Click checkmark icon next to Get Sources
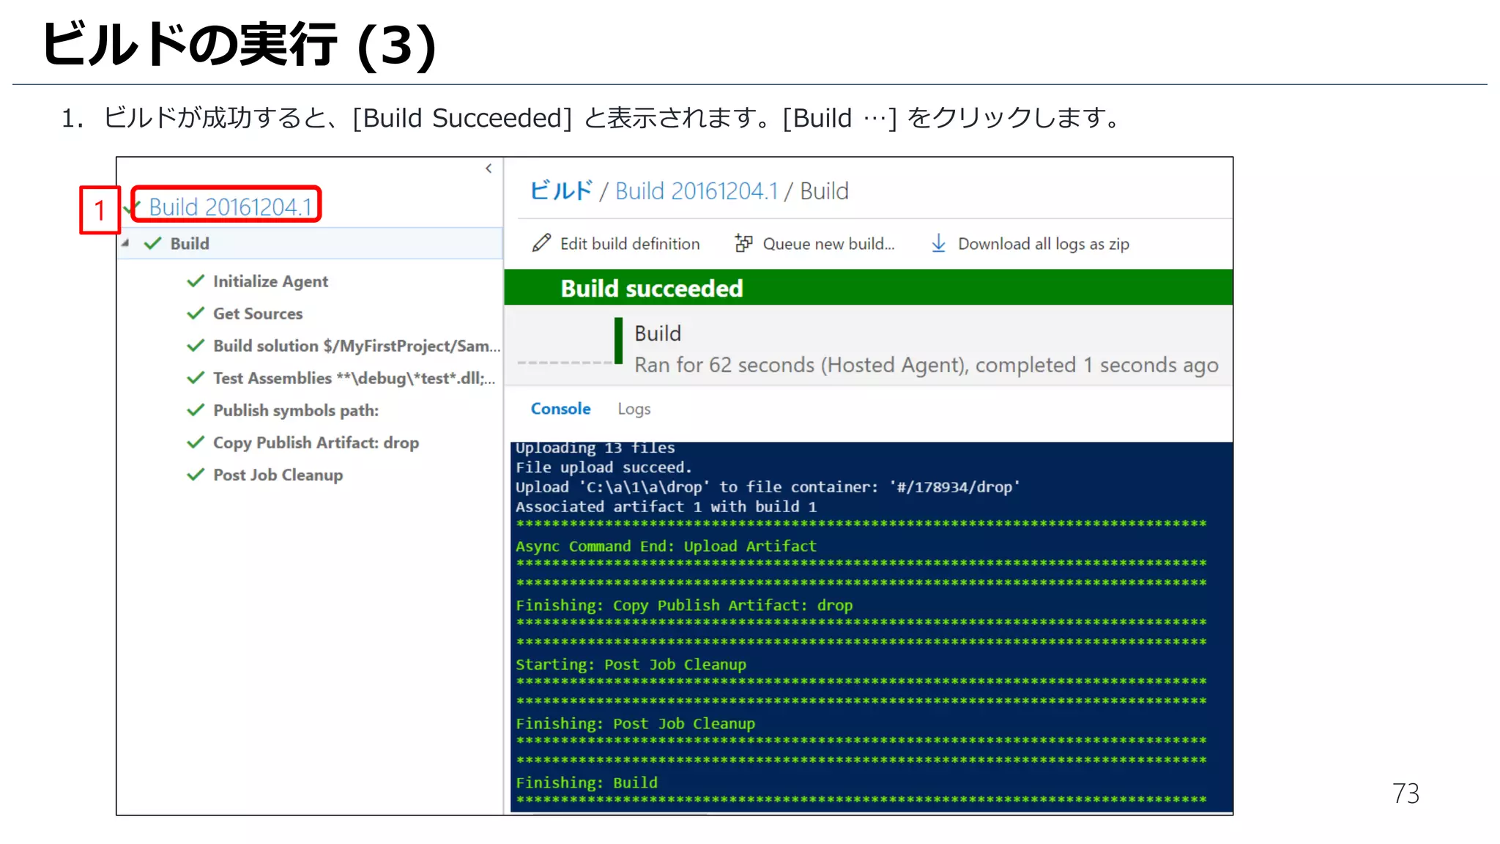This screenshot has width=1500, height=844. 196,314
